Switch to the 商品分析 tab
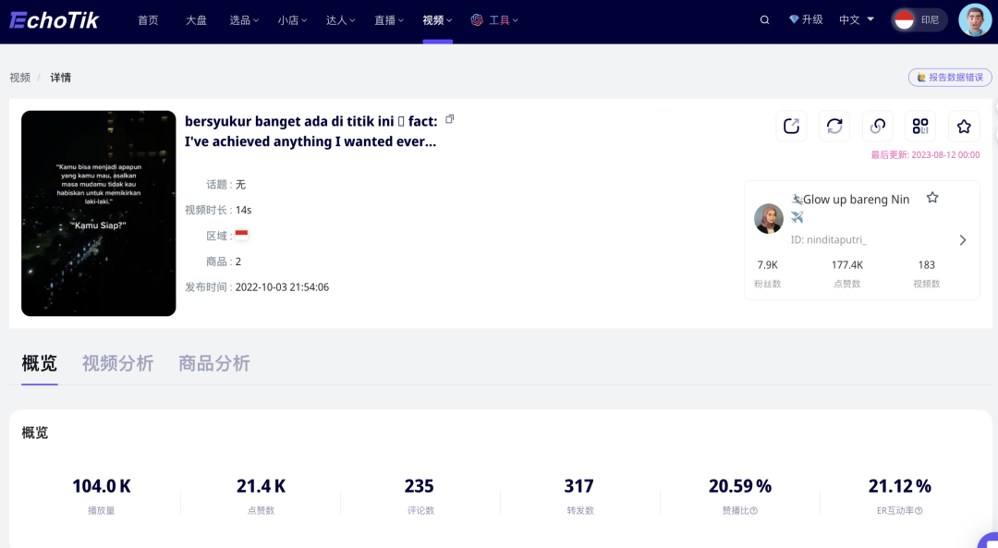This screenshot has height=548, width=998. [x=213, y=363]
